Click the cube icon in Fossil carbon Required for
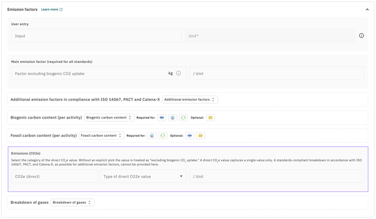This screenshot has height=219, width=376. click(152, 135)
